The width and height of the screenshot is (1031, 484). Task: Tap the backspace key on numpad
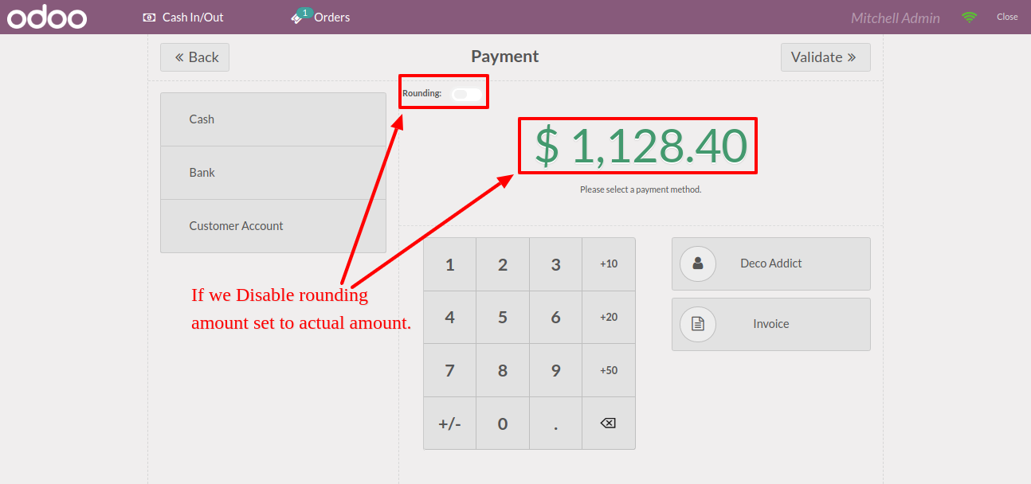coord(609,423)
